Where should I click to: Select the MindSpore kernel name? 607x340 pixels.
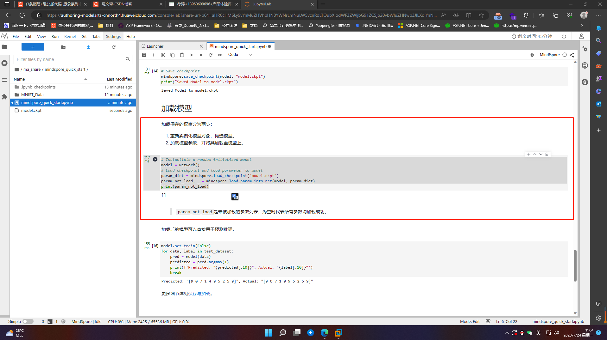tap(550, 55)
